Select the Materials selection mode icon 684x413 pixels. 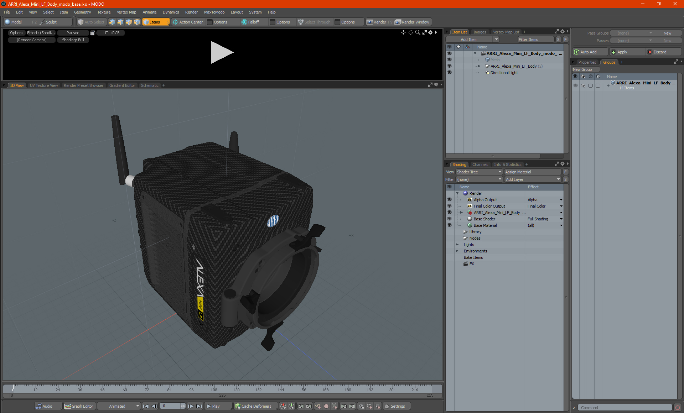(x=137, y=22)
